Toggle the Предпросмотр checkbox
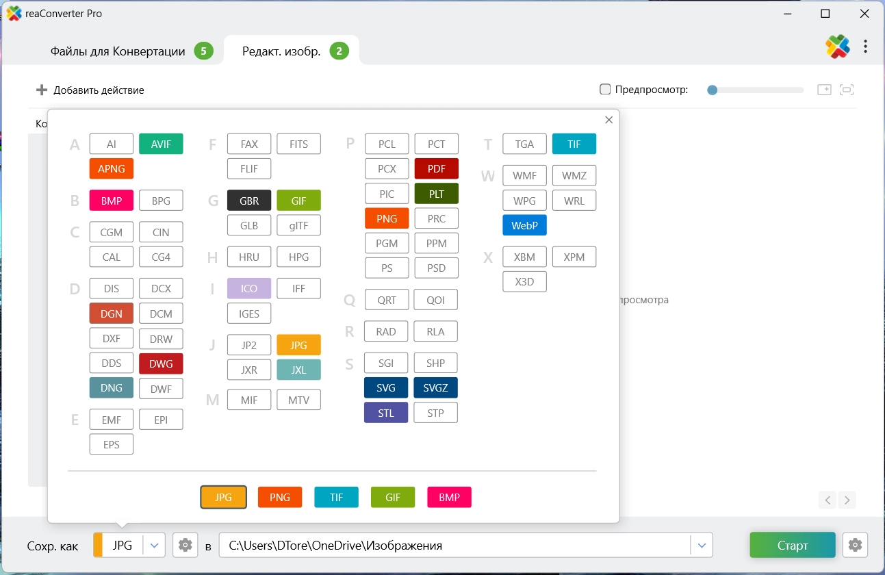Viewport: 885px width, 575px height. 605,89
